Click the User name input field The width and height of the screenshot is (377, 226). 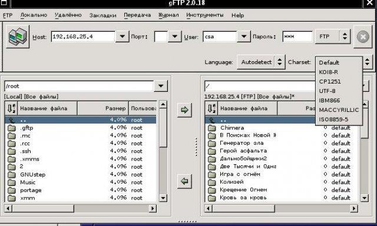(x=220, y=36)
